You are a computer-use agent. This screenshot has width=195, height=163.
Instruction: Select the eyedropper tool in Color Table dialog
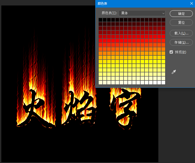pos(174,72)
